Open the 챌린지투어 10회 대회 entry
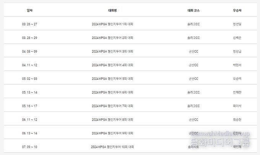This screenshot has height=155, width=260. (x=112, y=147)
